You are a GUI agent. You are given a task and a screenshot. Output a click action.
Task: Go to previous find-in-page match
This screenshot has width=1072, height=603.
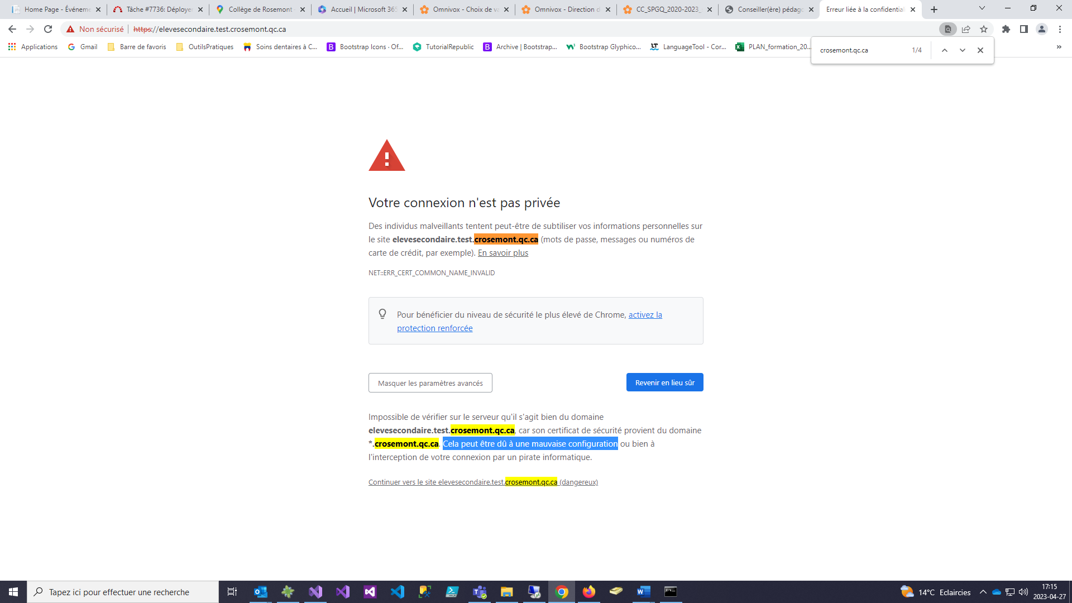(945, 50)
